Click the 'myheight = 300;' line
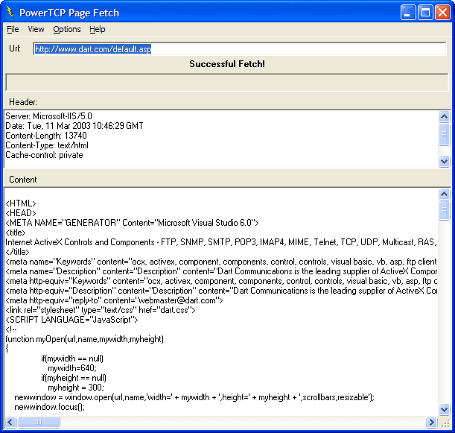Viewport: 455px width, 433px height. [76, 388]
